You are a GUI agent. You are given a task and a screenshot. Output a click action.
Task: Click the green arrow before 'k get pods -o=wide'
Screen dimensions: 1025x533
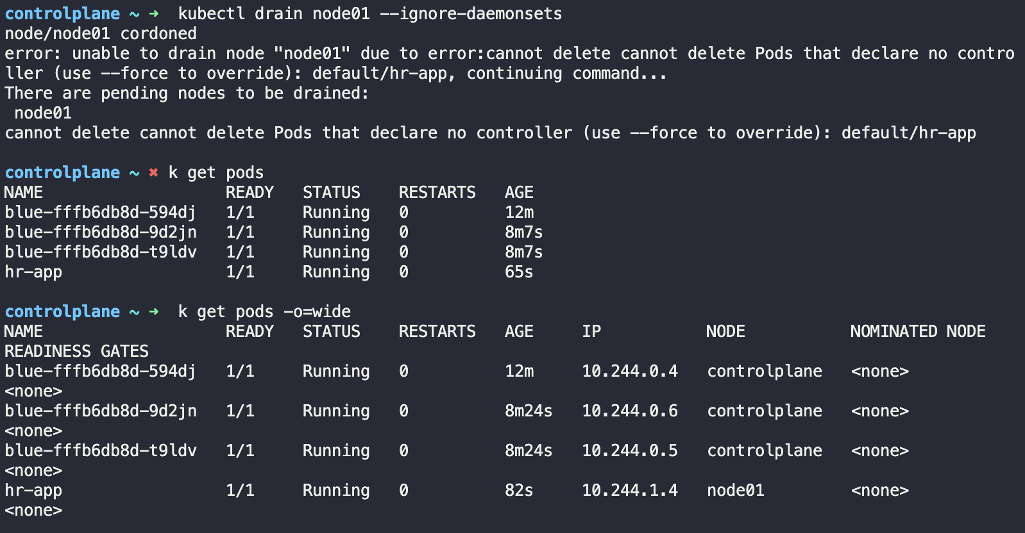(153, 311)
